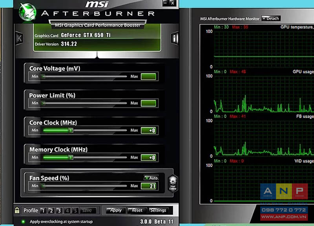Viewport: 314px width, 226px height.
Task: Minimize the Afterburner window
Action: [x=165, y=3]
